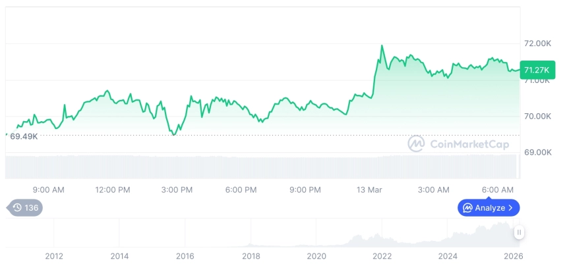Click the 13 Mar date label on the time axis
The image size is (567, 264).
click(x=369, y=190)
